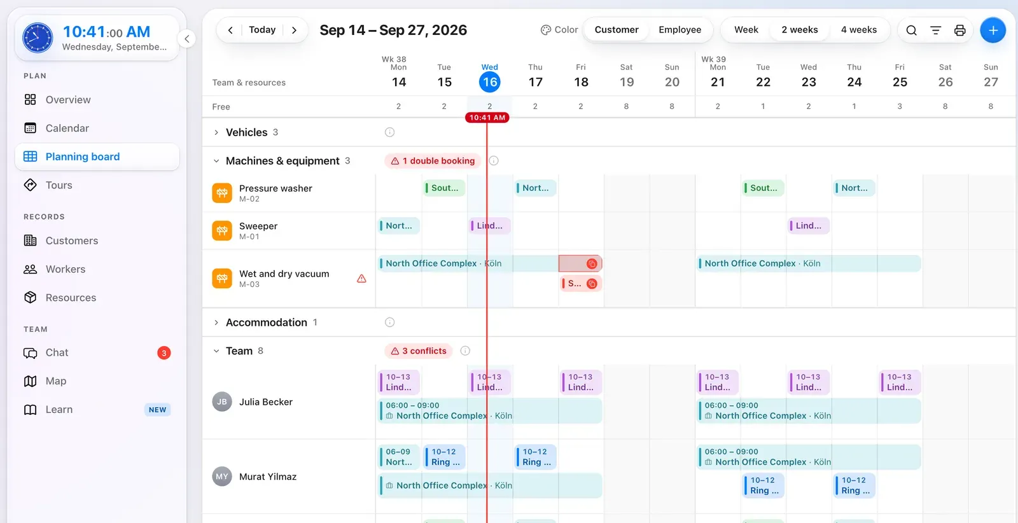Select the 4 weeks view
Viewport: 1018px width, 523px height.
click(x=859, y=30)
